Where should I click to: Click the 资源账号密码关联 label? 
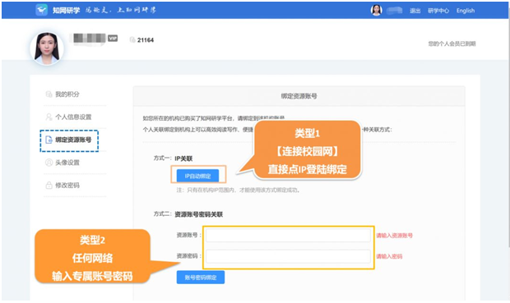point(199,214)
